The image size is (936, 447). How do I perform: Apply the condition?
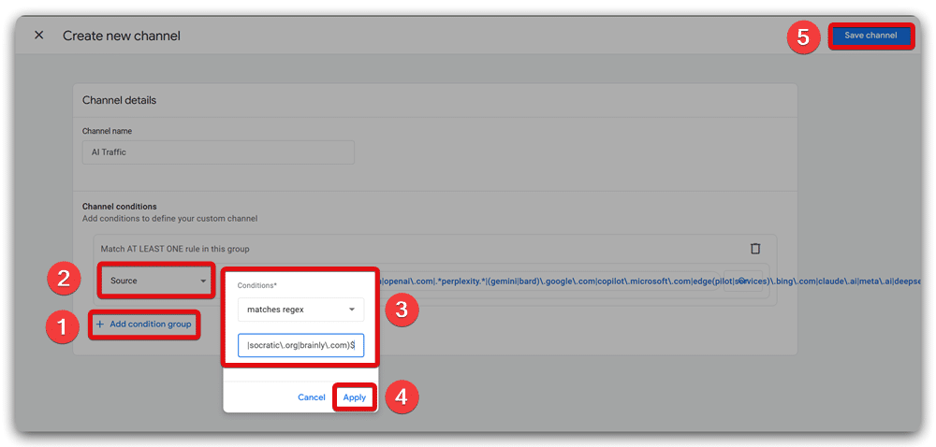tap(355, 397)
